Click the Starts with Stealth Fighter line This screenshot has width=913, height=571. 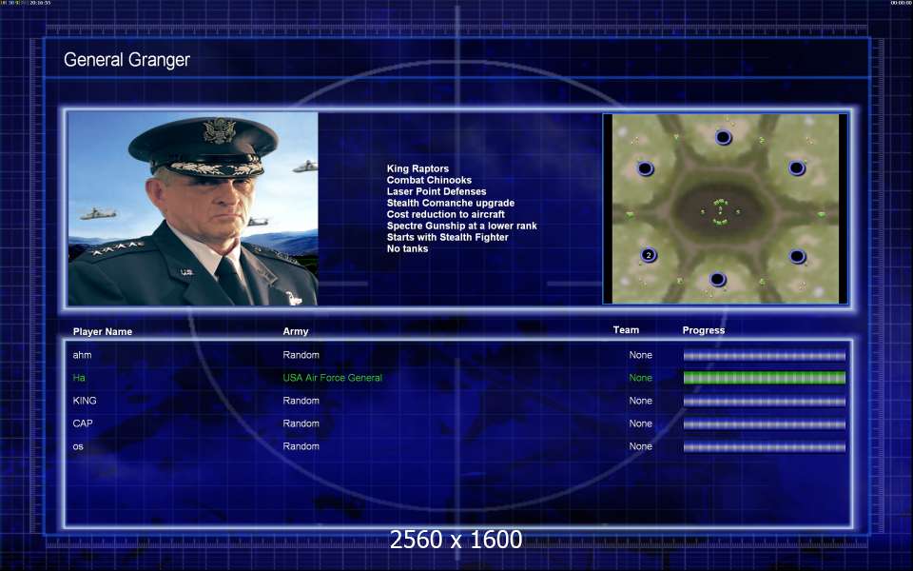[447, 237]
